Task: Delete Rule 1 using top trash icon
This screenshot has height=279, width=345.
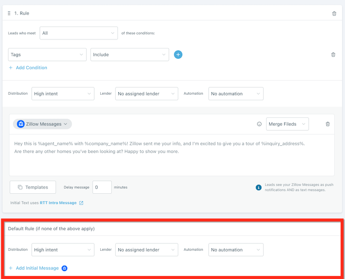Action: point(334,14)
